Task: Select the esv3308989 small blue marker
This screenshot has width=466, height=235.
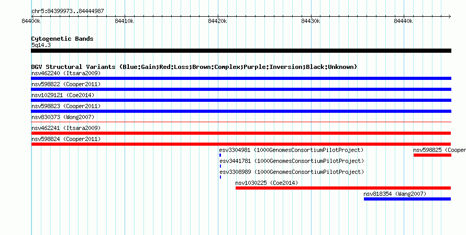Action: point(220,177)
